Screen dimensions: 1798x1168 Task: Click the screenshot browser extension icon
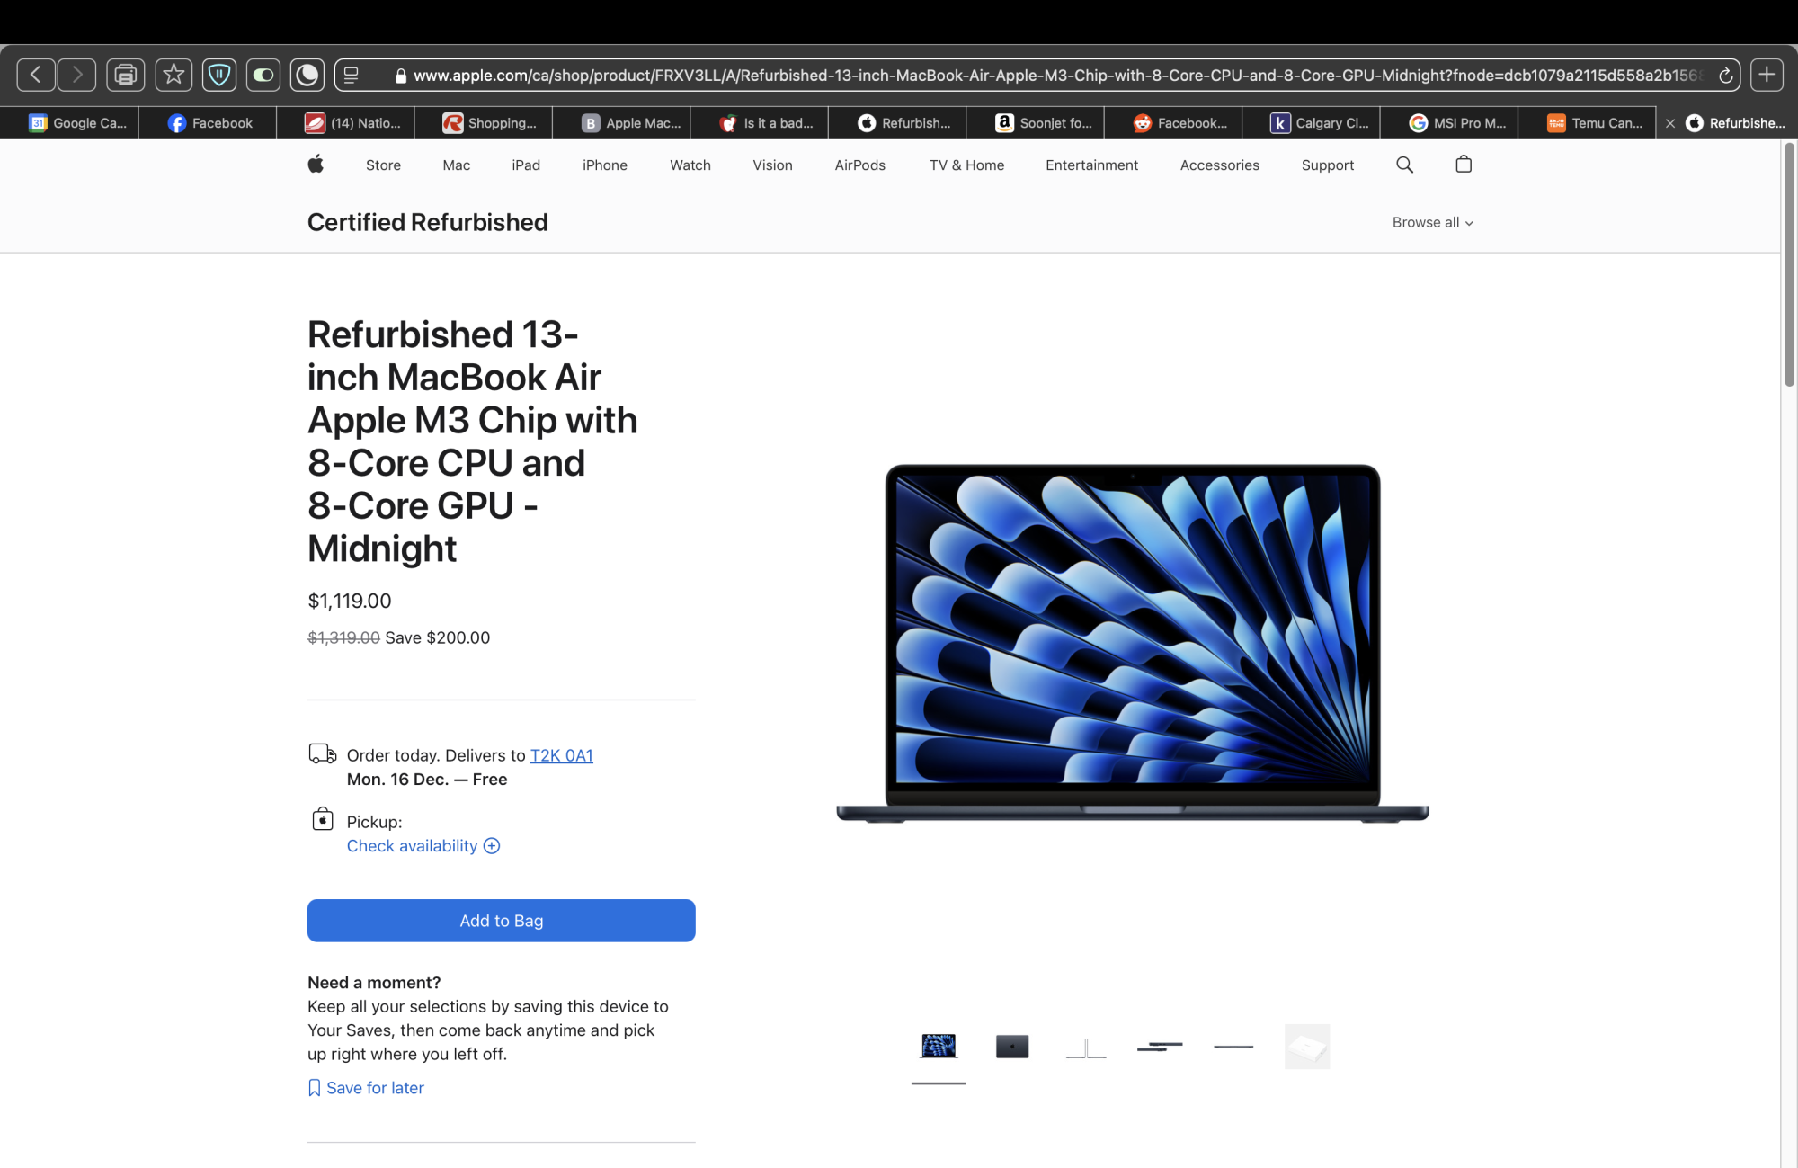127,76
